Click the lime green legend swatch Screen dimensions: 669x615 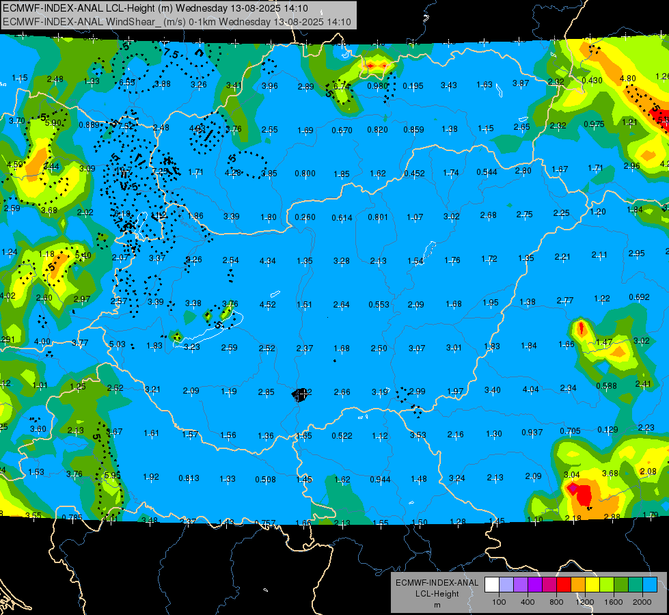[607, 585]
